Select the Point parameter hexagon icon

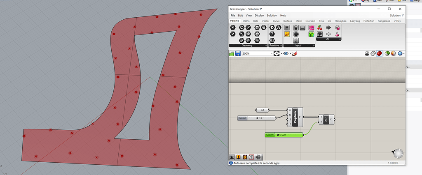(233, 28)
